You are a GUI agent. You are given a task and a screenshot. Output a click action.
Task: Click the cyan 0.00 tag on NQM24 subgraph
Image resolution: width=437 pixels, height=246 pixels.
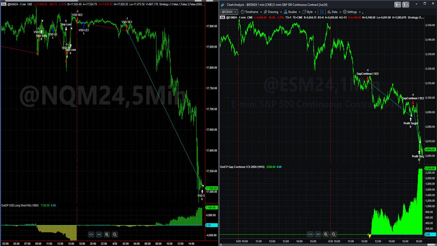(211, 225)
